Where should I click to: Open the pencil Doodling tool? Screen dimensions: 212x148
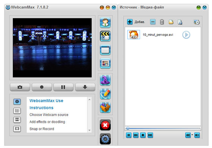[105, 94]
